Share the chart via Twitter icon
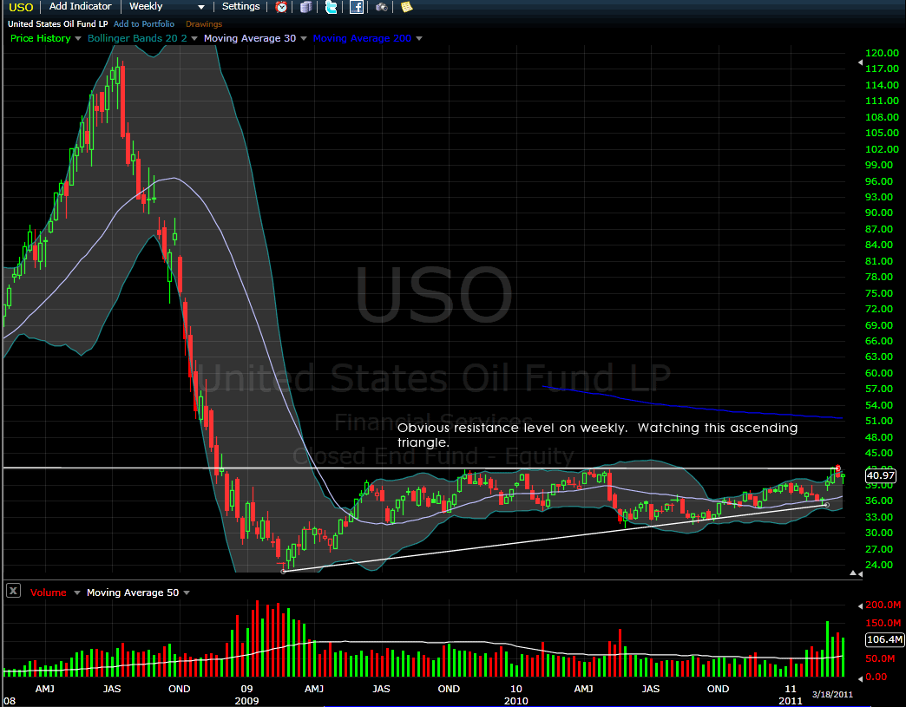 coord(331,7)
